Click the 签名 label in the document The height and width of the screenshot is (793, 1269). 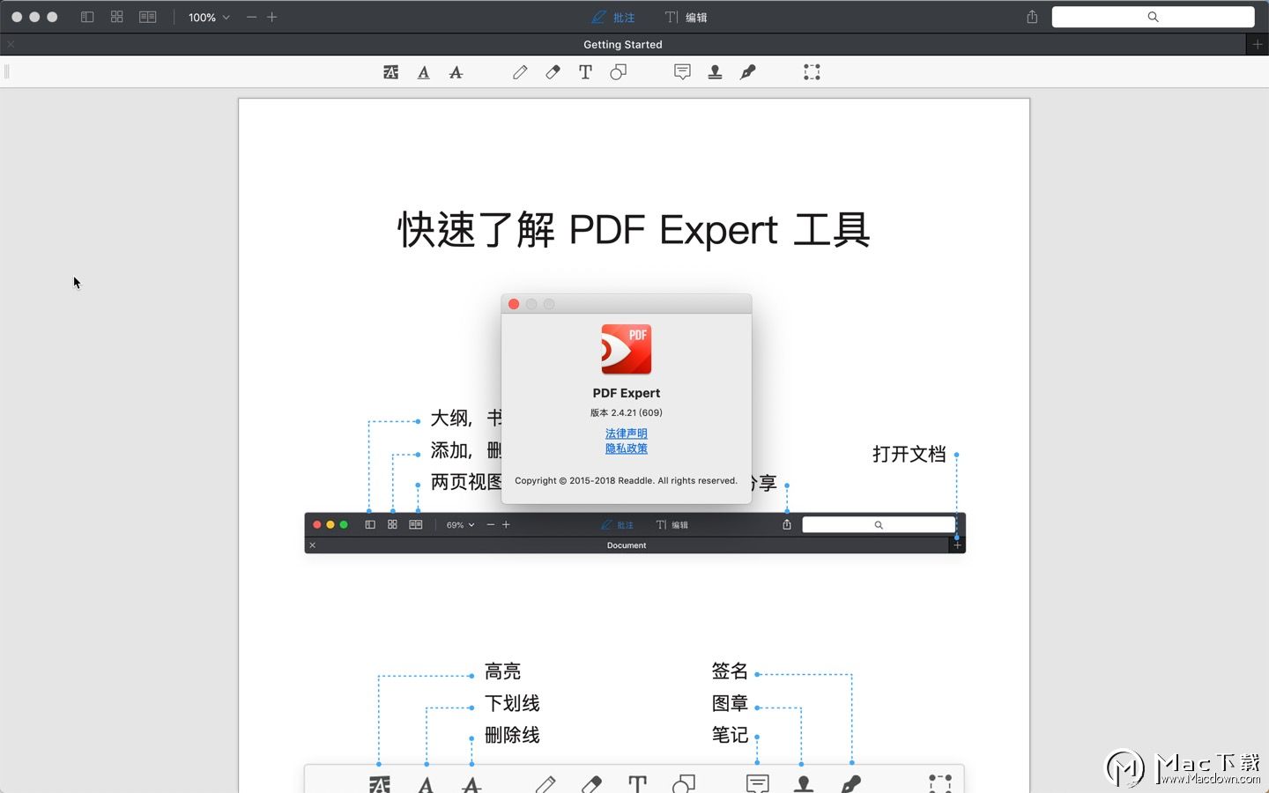click(730, 671)
